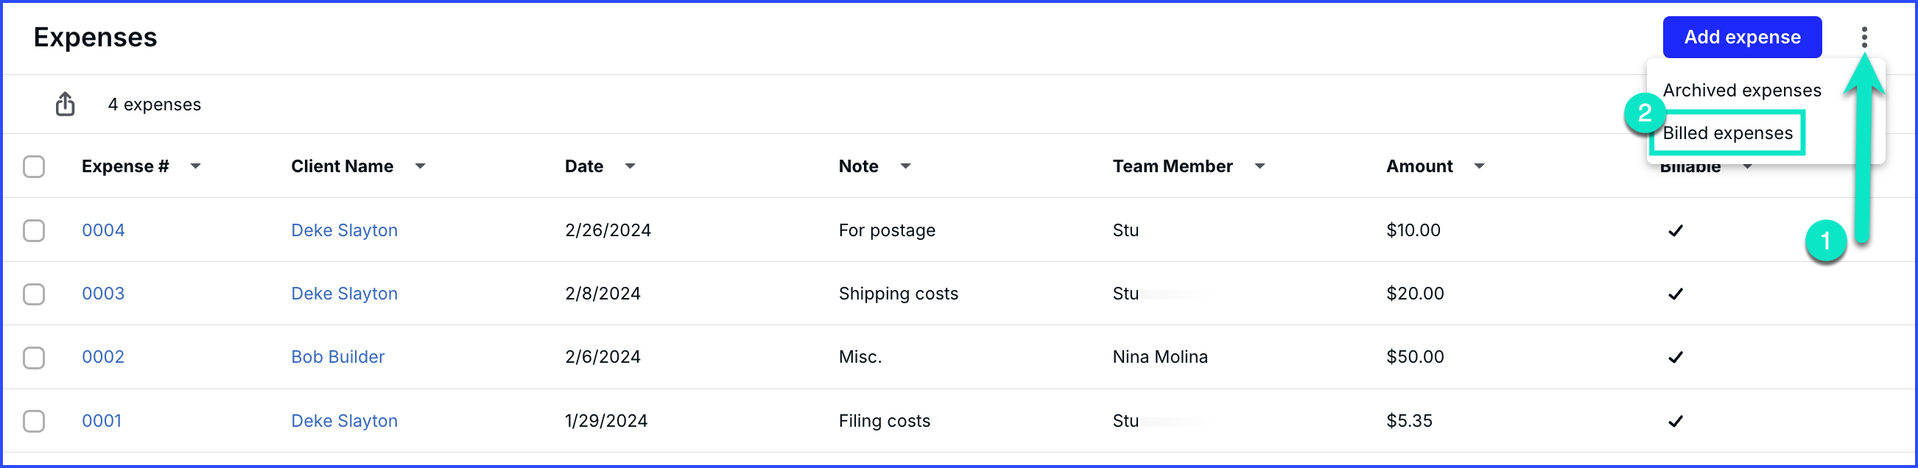Open expense number 0003

tap(103, 293)
